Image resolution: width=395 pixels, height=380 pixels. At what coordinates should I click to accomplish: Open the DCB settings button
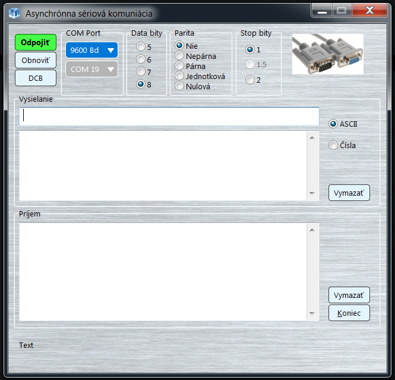tap(36, 78)
